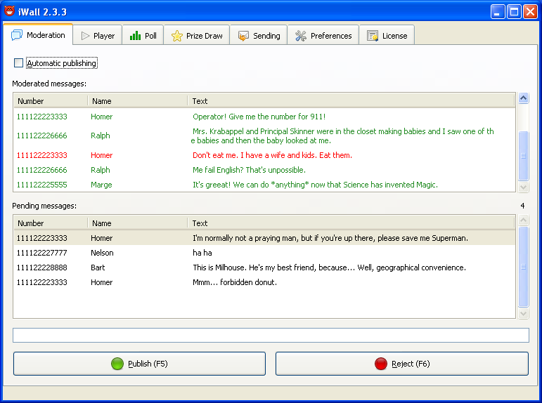Go to the Sending tab
Image resolution: width=542 pixels, height=403 pixels.
pyautogui.click(x=259, y=35)
